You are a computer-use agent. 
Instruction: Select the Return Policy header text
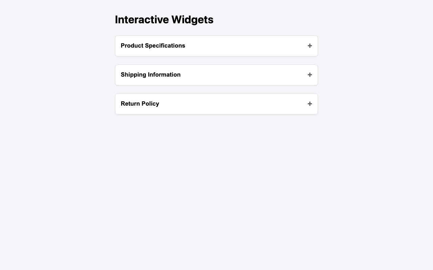click(x=140, y=104)
